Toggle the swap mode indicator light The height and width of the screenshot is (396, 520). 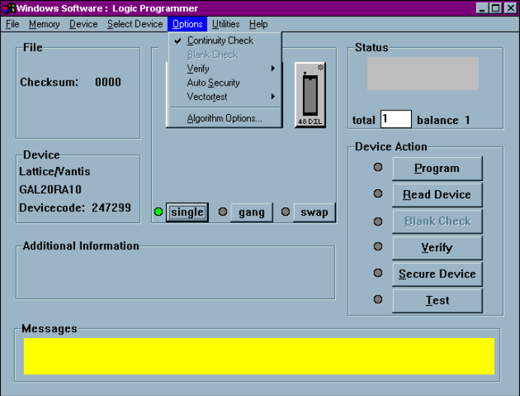(286, 212)
